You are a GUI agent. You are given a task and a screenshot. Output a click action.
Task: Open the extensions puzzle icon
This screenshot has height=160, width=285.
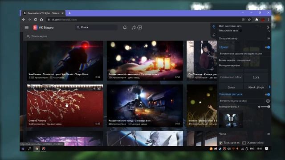[256, 20]
